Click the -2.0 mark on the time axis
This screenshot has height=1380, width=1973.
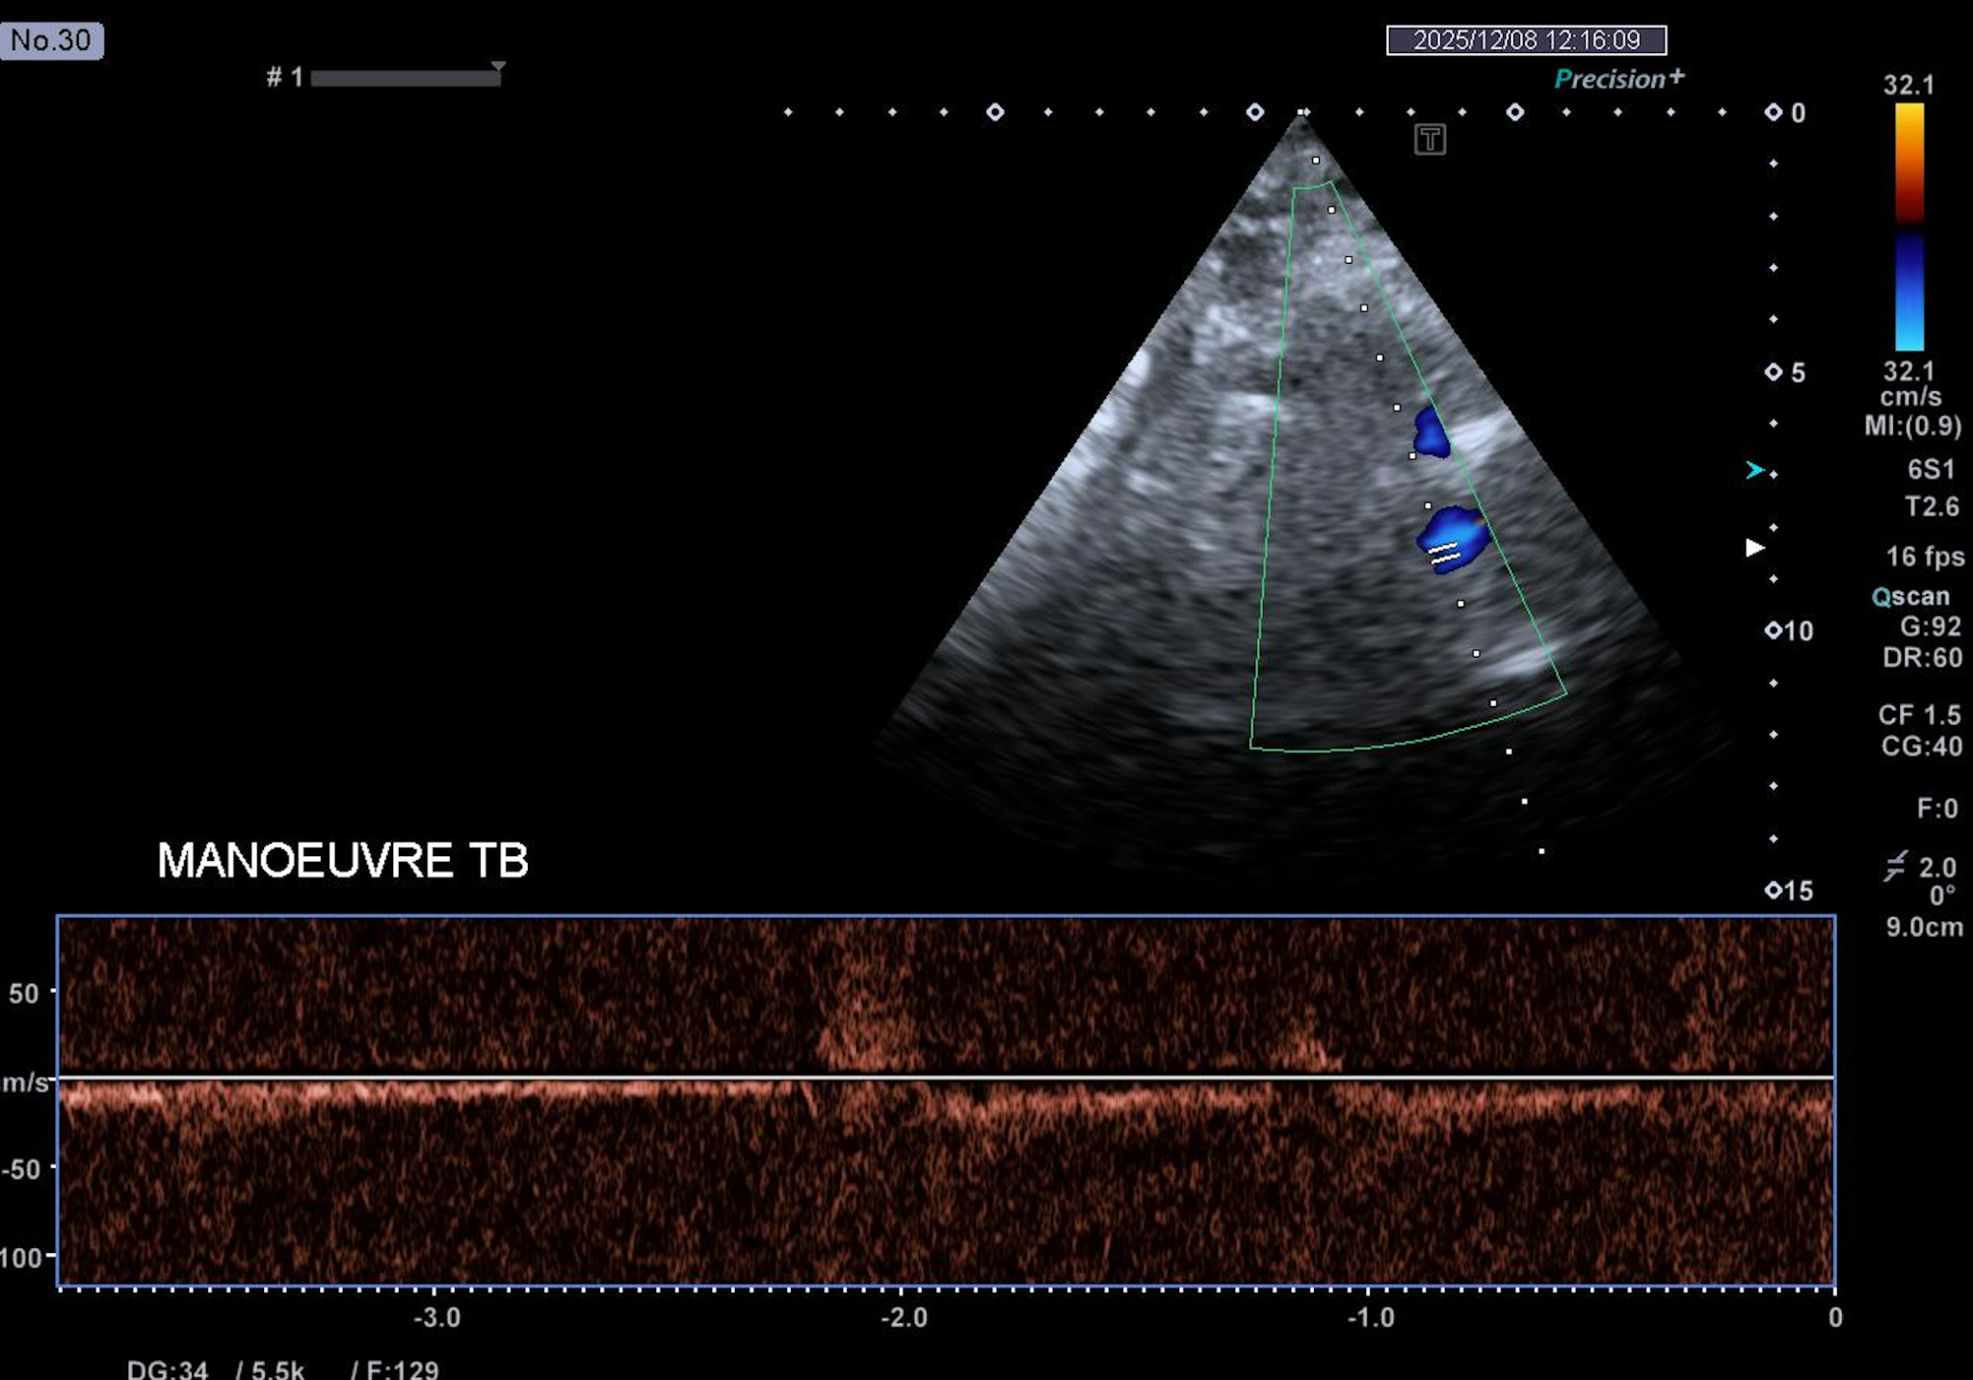904,1316
